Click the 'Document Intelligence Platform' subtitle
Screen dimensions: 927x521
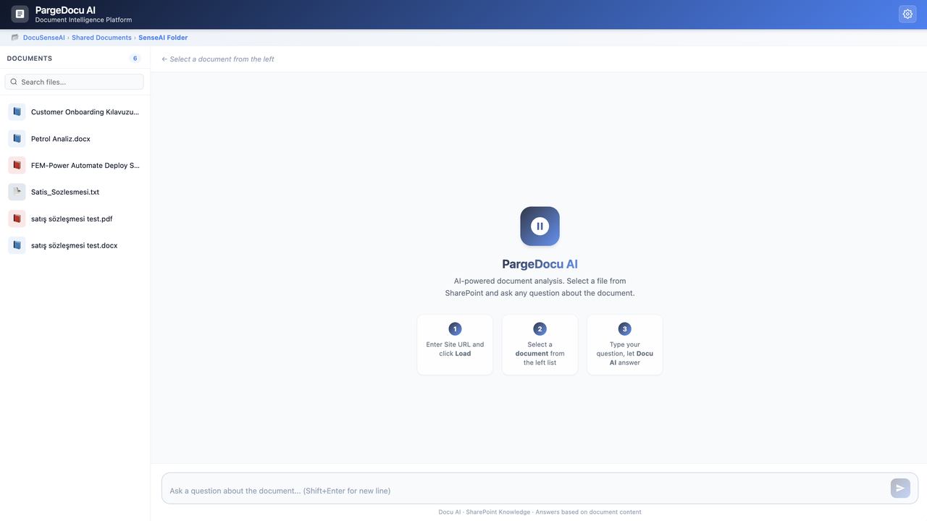coord(83,20)
